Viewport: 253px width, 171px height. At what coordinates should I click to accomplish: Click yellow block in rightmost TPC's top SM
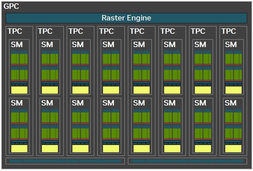coord(233,90)
